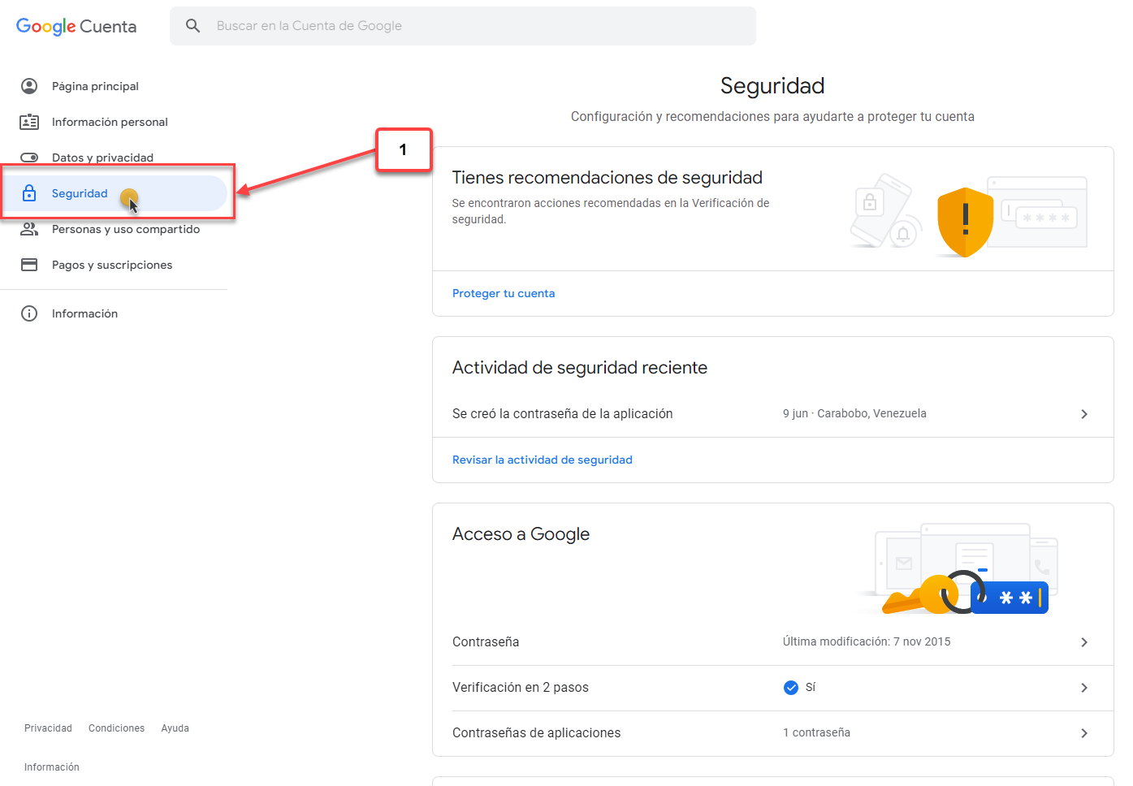This screenshot has height=786, width=1133.
Task: Select Pagos y suscripciones menu item
Action: coord(112,265)
